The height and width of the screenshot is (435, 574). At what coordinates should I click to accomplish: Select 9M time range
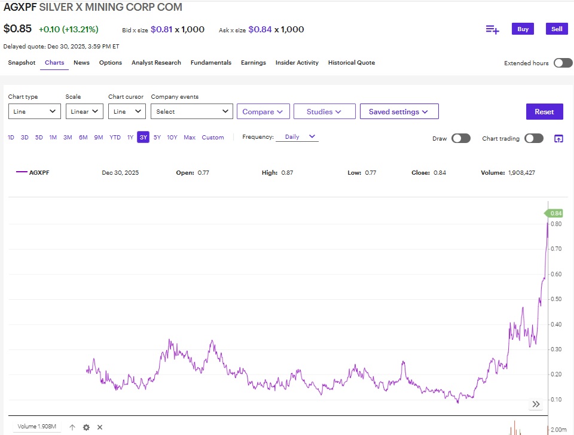tap(99, 138)
